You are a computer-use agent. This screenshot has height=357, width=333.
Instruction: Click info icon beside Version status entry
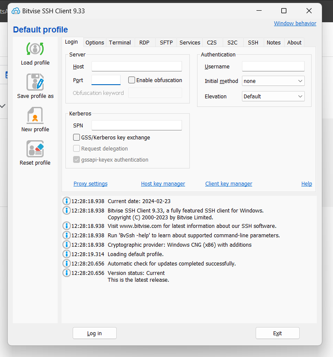(66, 272)
